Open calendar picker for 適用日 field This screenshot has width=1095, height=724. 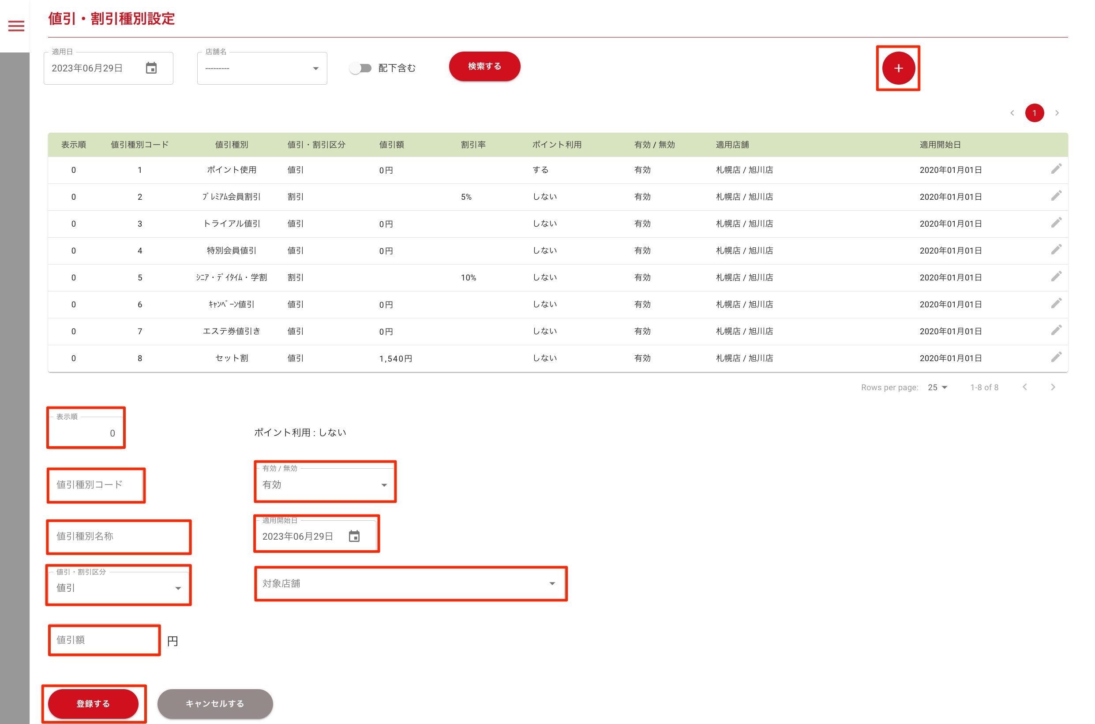151,68
